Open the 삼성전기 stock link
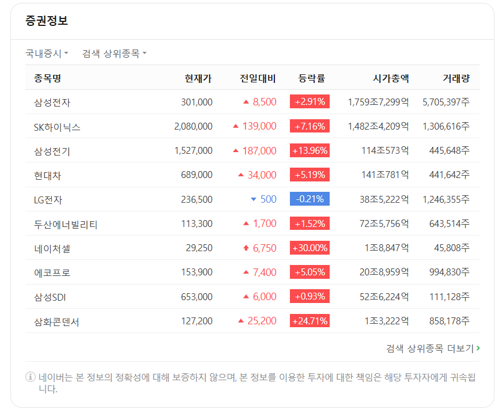Image resolution: width=502 pixels, height=409 pixels. (x=52, y=151)
